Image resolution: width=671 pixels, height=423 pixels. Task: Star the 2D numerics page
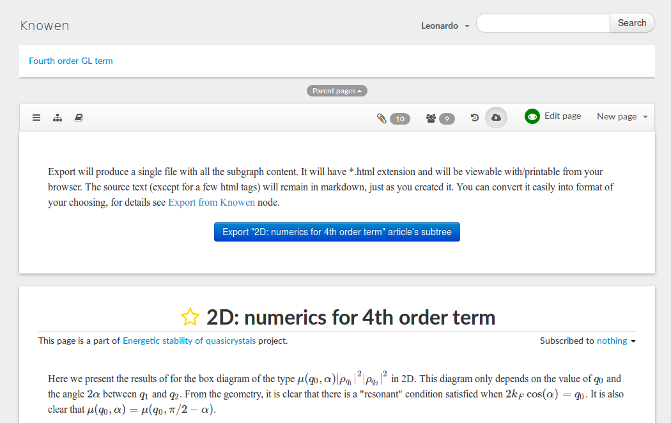(190, 317)
